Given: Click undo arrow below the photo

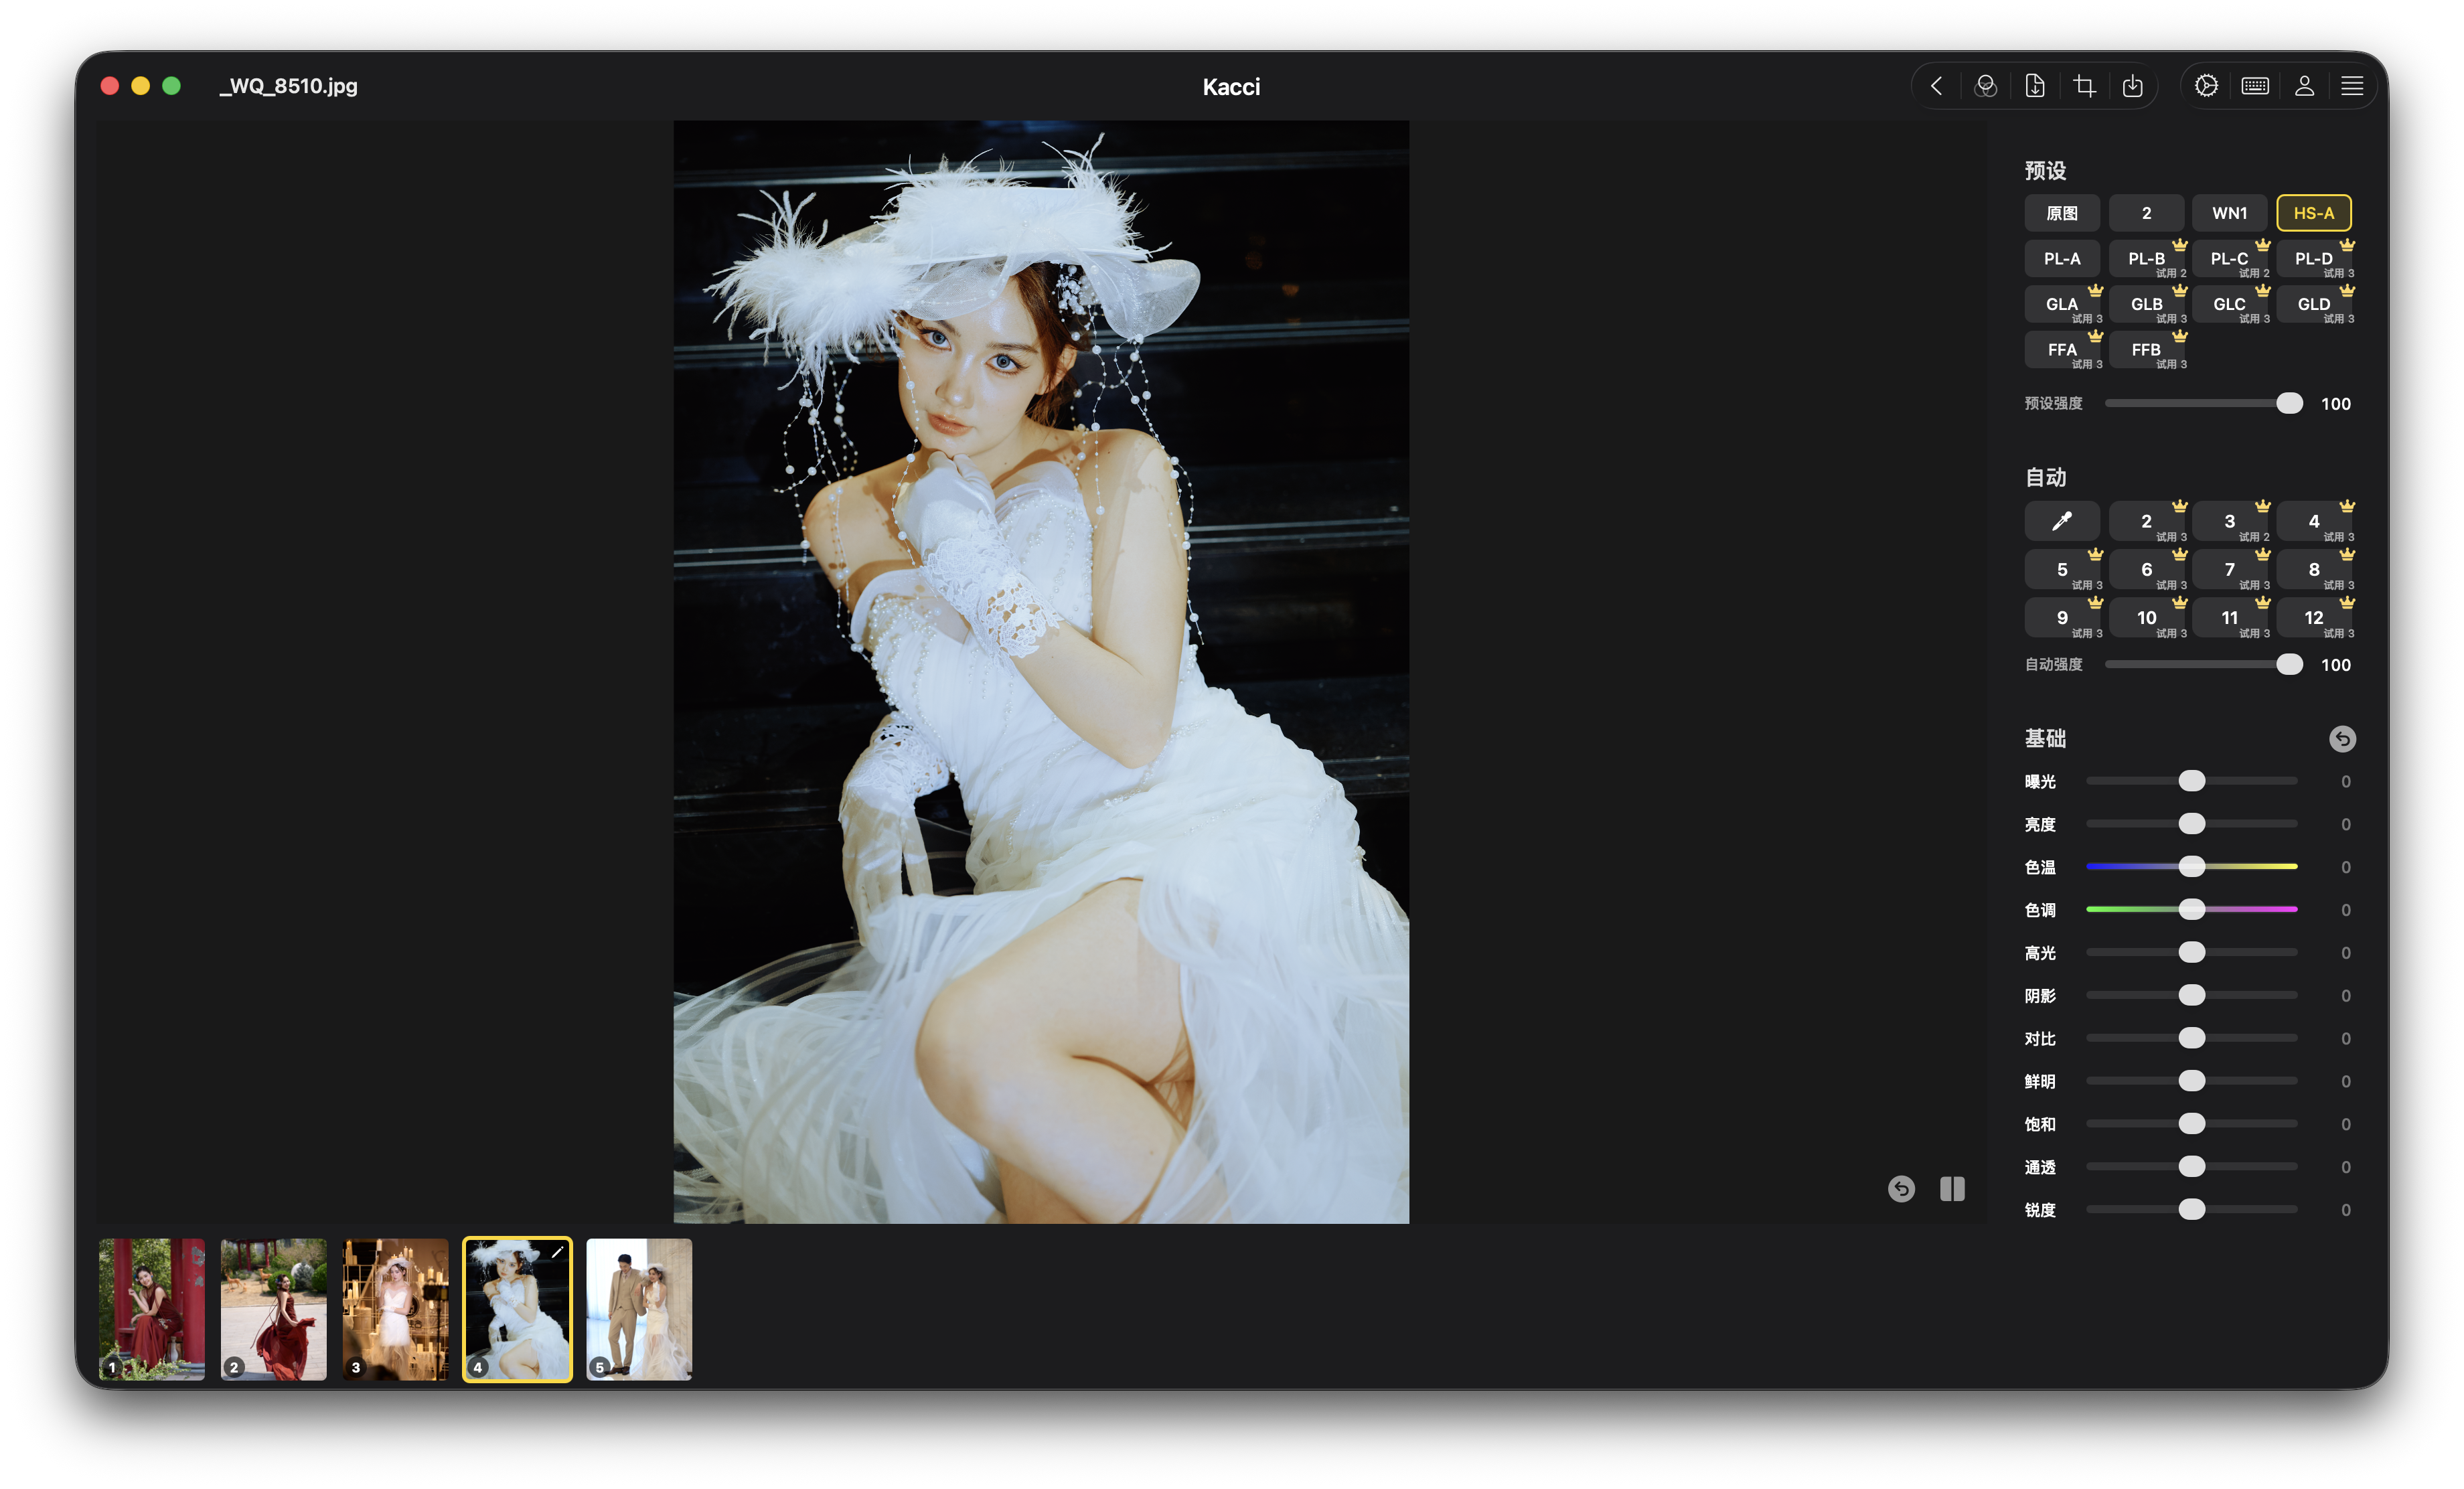Looking at the screenshot, I should click(1901, 1188).
